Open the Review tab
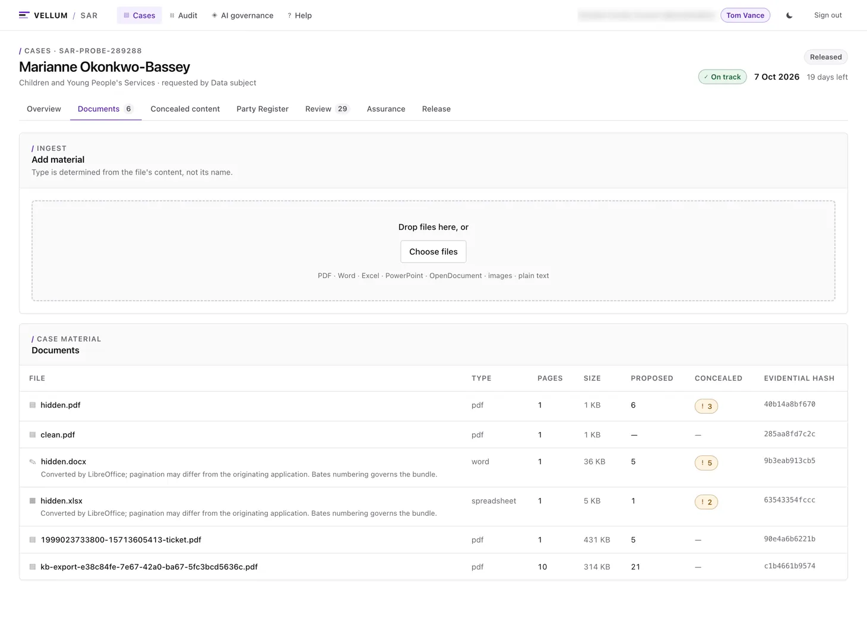This screenshot has width=867, height=618. coord(327,109)
